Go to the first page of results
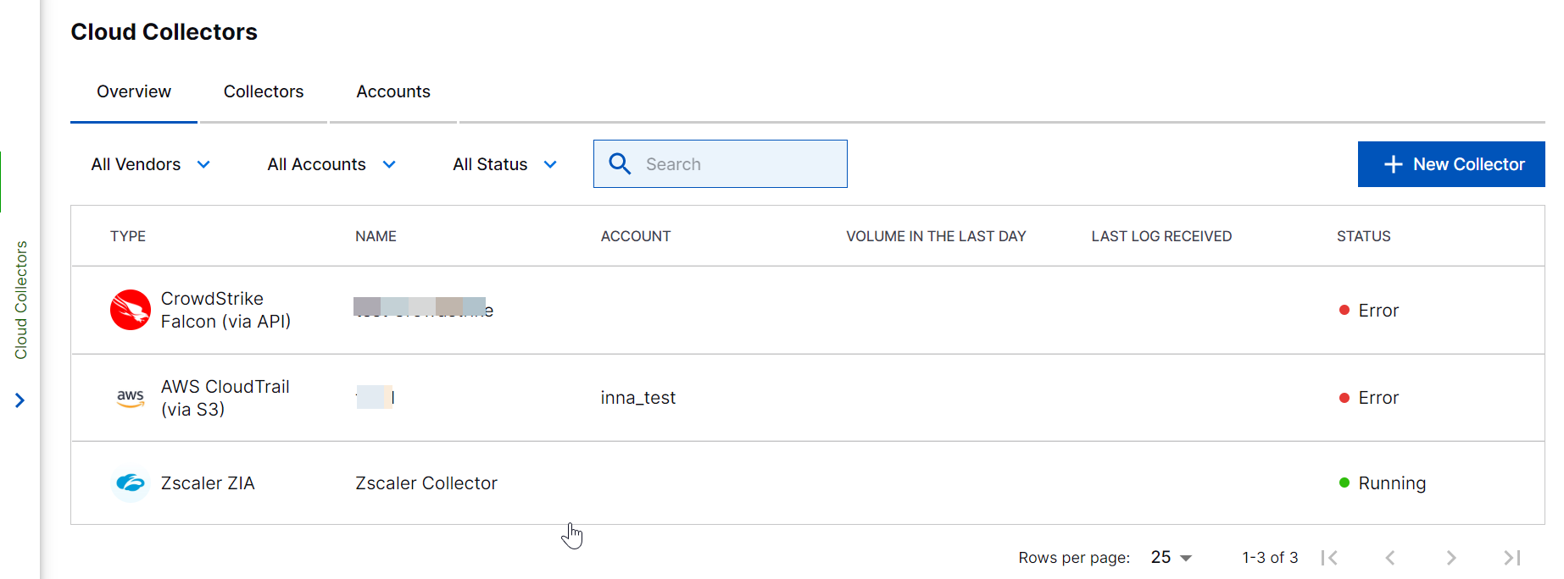The height and width of the screenshot is (579, 1564). [x=1329, y=558]
